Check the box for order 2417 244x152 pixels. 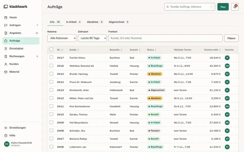point(51,58)
